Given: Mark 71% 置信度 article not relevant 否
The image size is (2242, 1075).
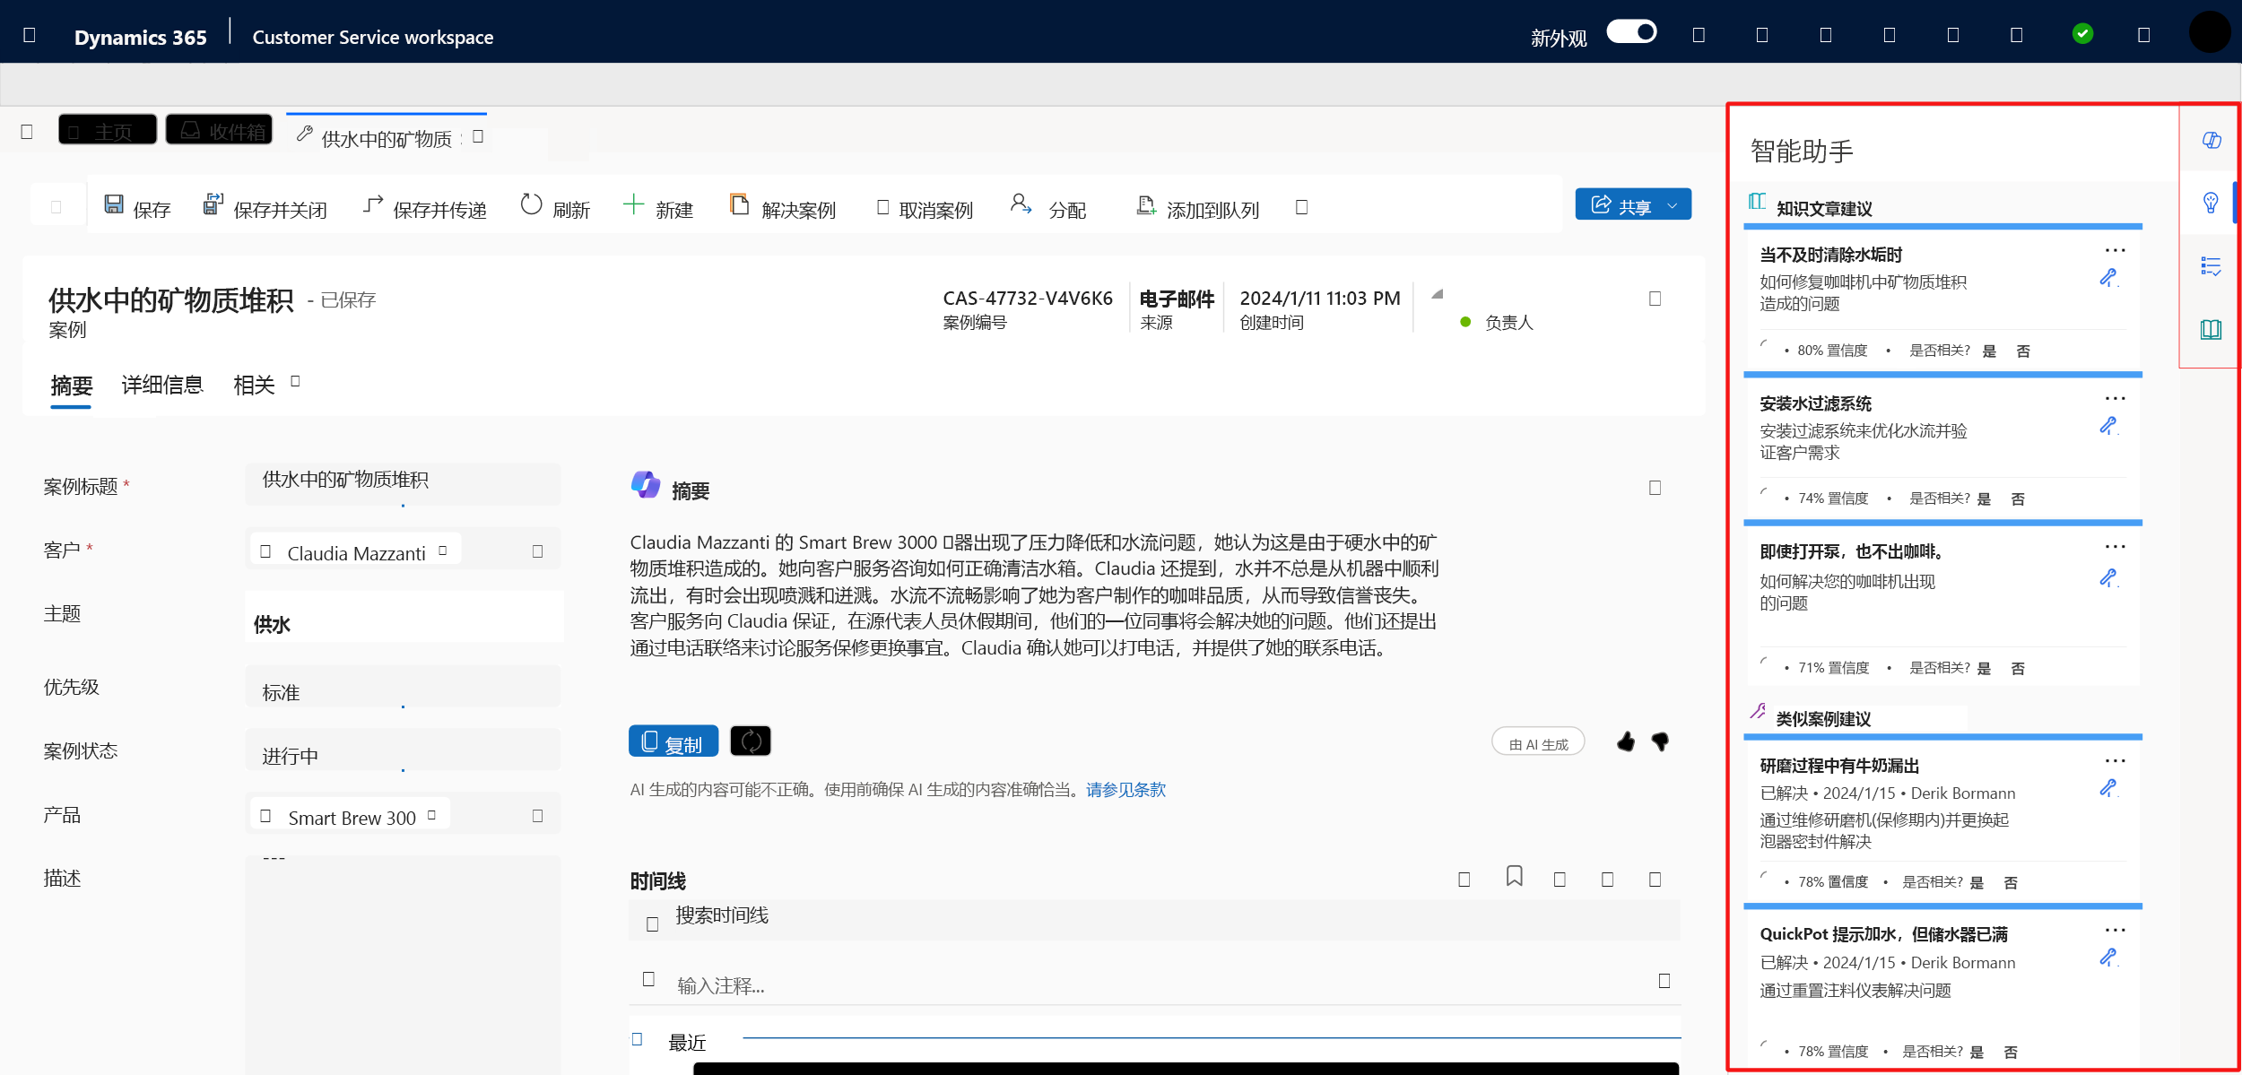Looking at the screenshot, I should [x=2018, y=669].
